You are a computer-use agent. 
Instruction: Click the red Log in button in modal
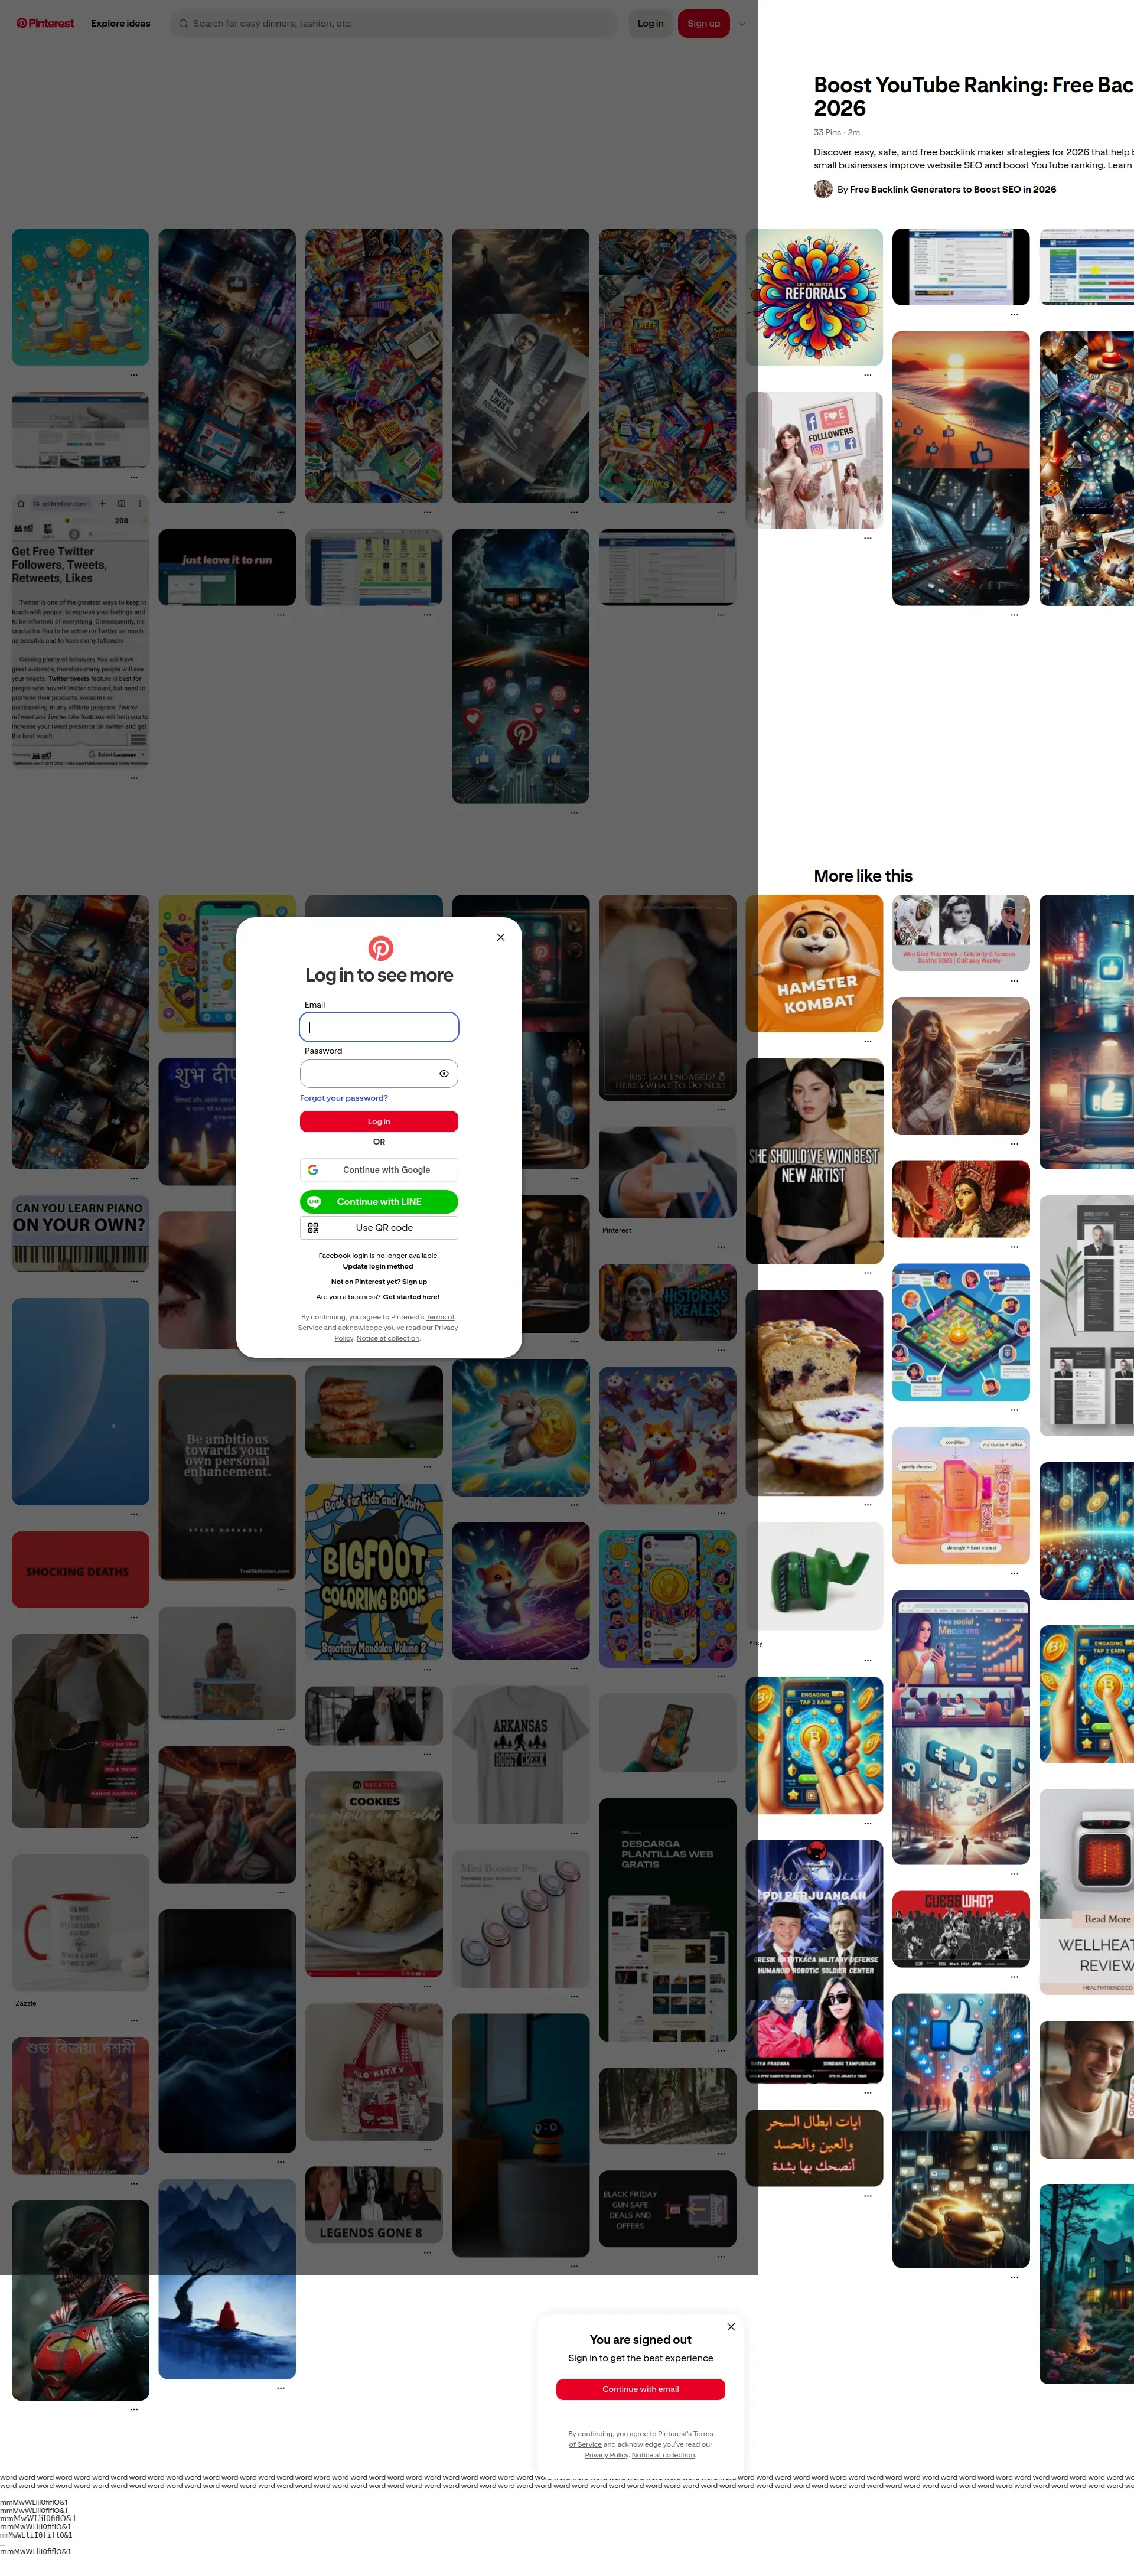(379, 1121)
